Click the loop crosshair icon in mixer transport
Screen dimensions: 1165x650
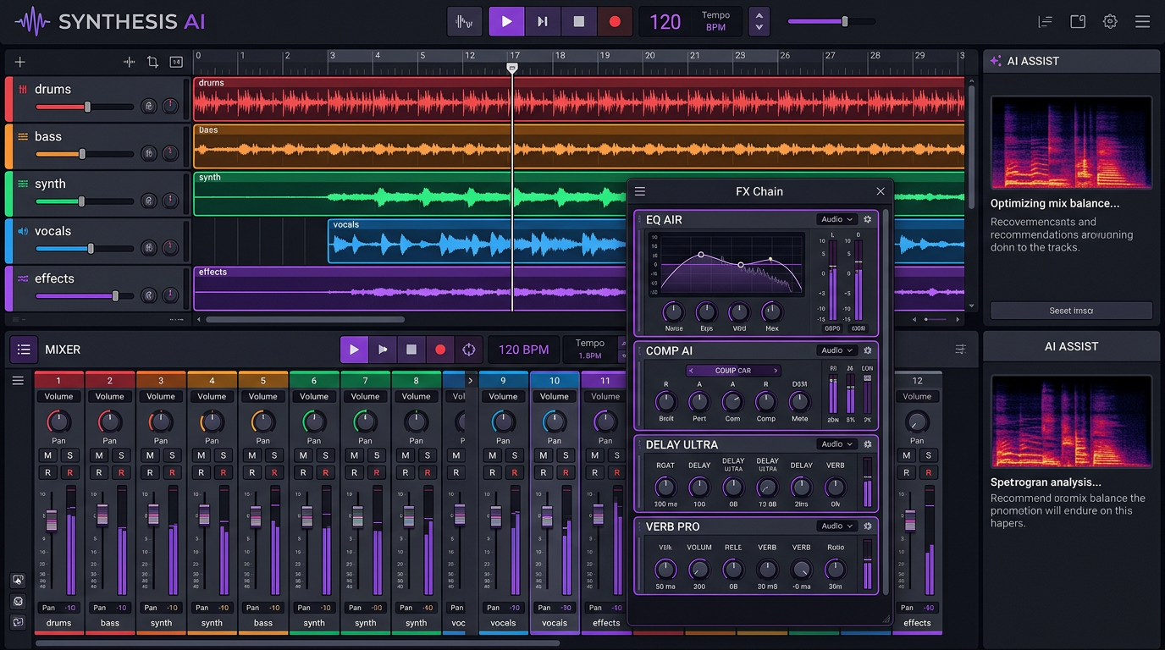point(468,350)
